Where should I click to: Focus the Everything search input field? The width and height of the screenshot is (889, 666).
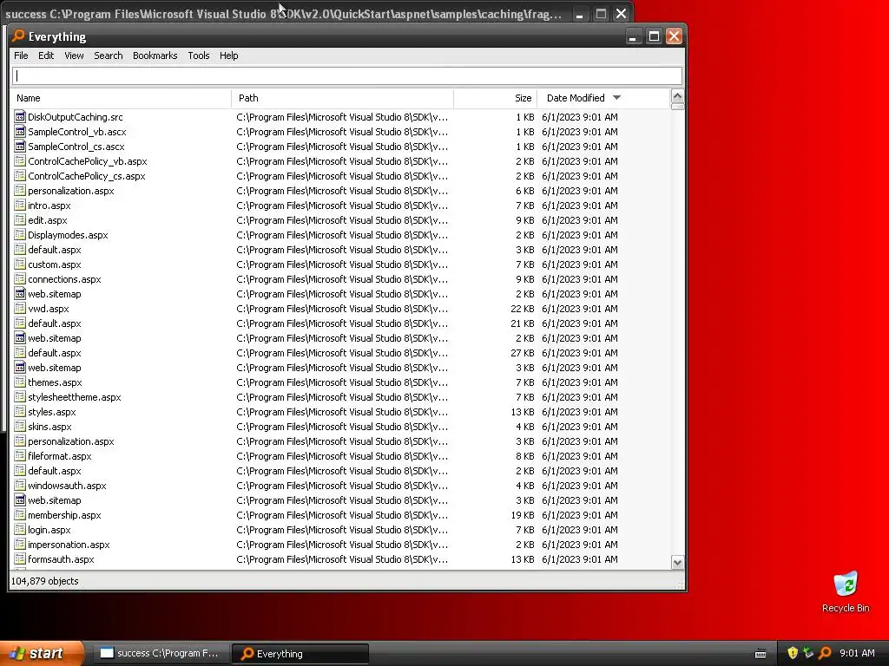point(347,76)
